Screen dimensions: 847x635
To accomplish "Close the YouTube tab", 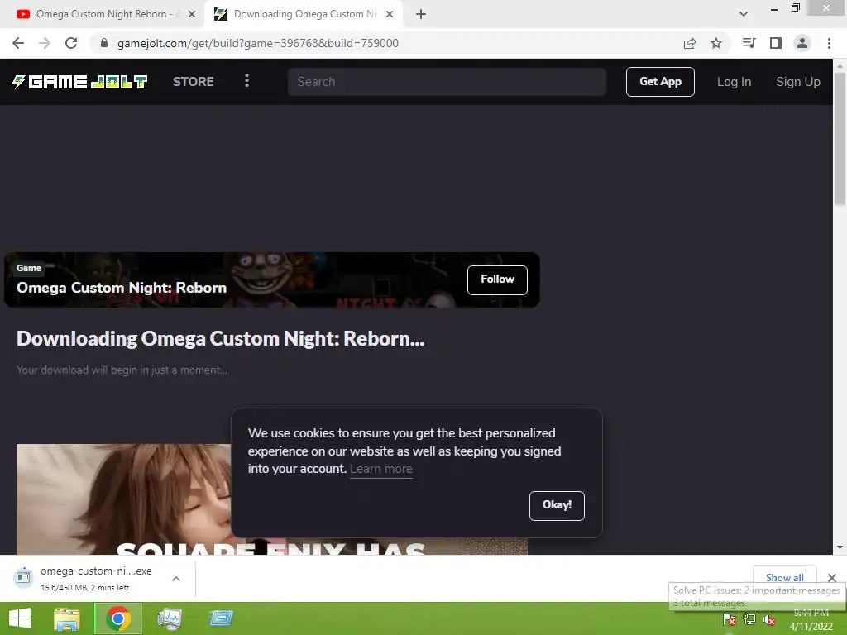I will (192, 14).
